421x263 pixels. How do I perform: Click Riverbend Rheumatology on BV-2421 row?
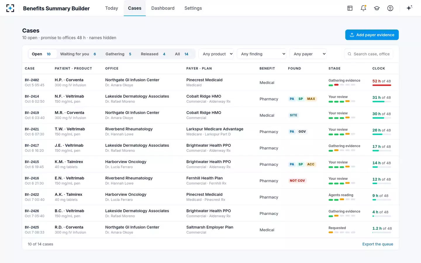[129, 129]
